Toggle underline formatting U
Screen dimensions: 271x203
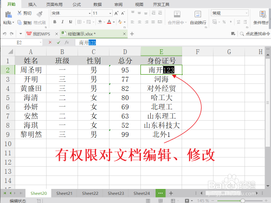70,22
